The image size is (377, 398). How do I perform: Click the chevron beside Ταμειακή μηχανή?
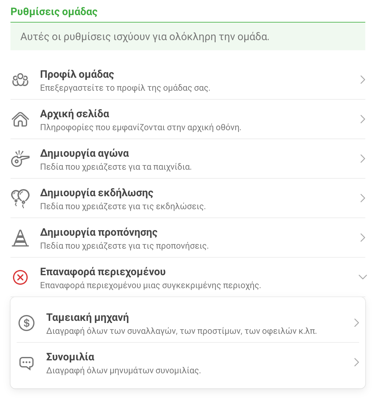pyautogui.click(x=357, y=323)
